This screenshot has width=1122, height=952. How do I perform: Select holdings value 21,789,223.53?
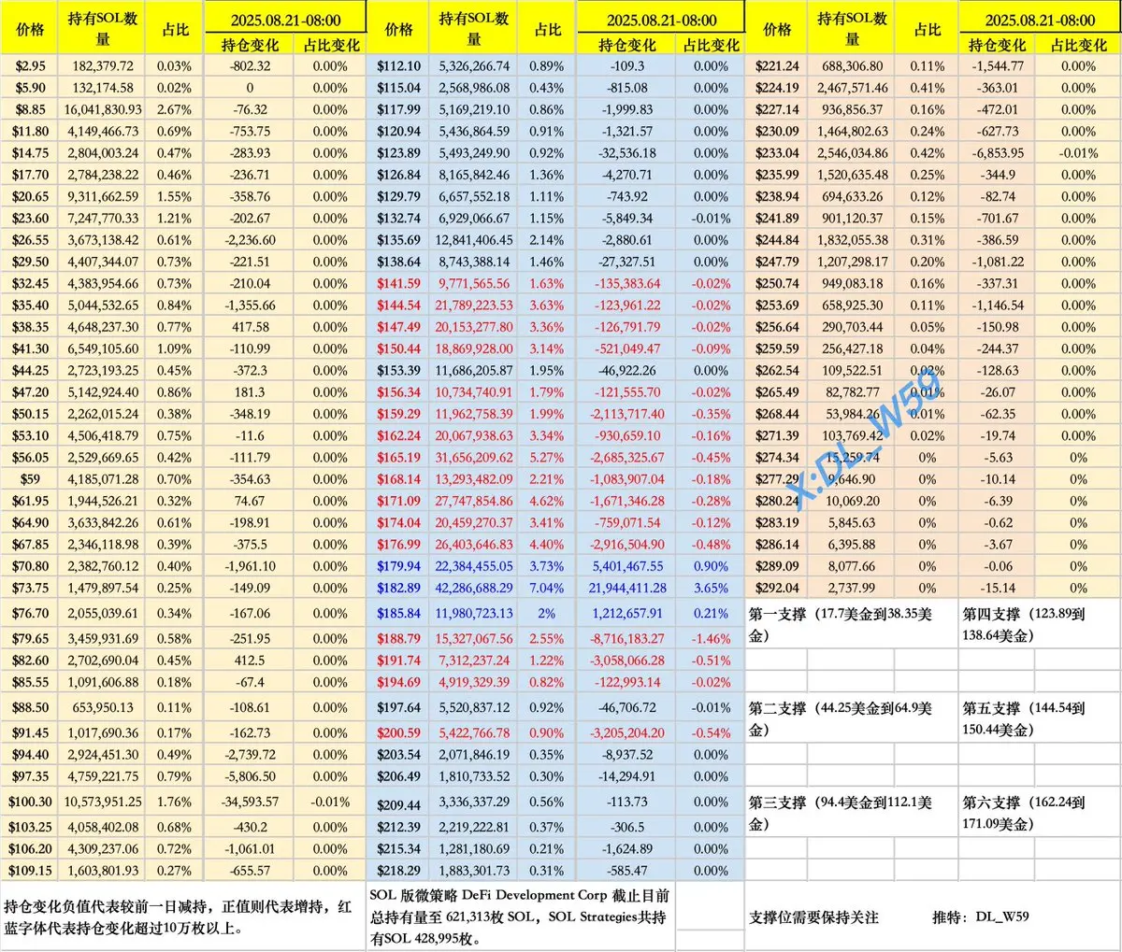coord(474,305)
